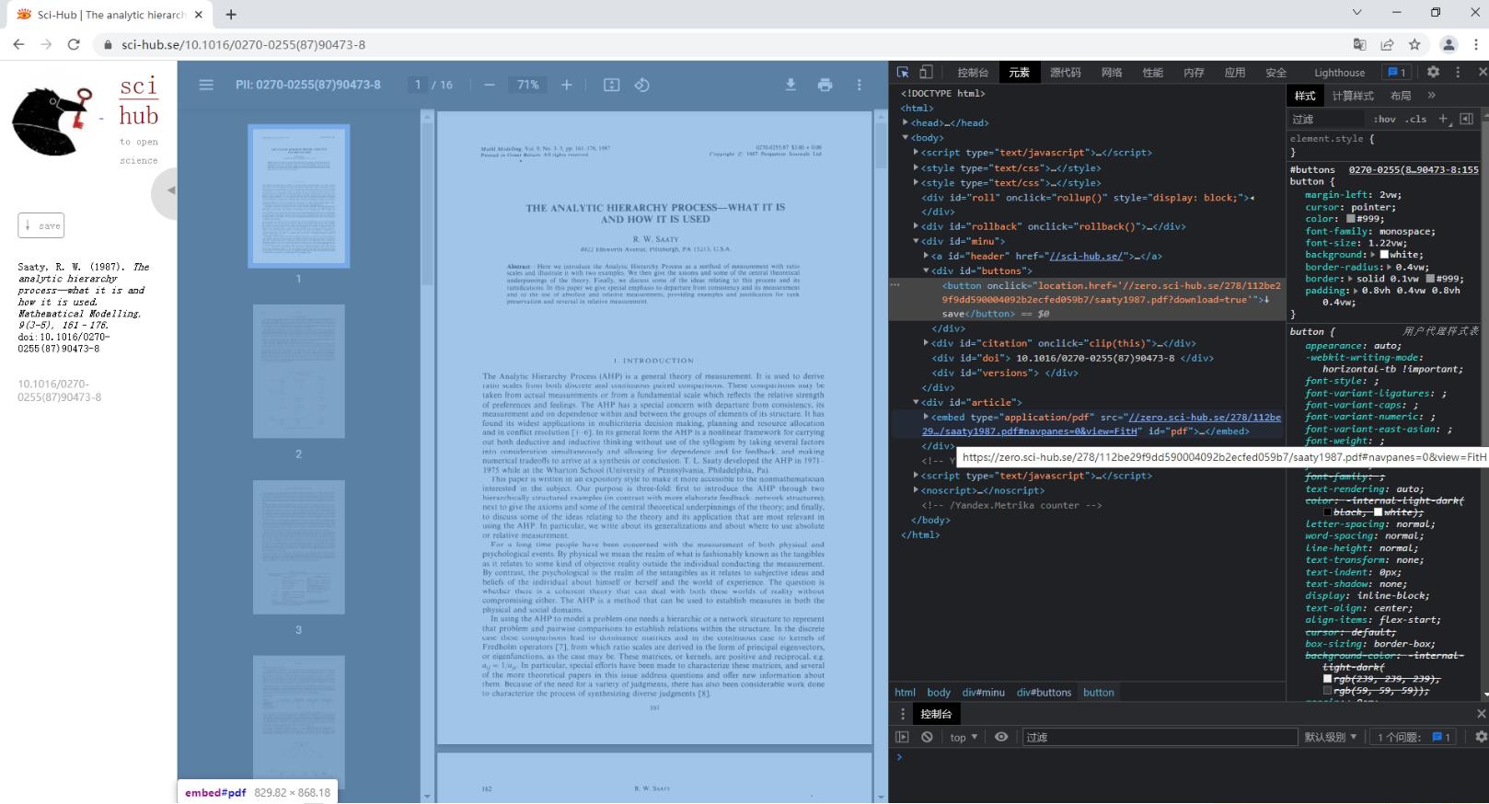Select div#minu in the breadcrumb
Viewport: 1489px width, 804px height.
[x=984, y=693]
